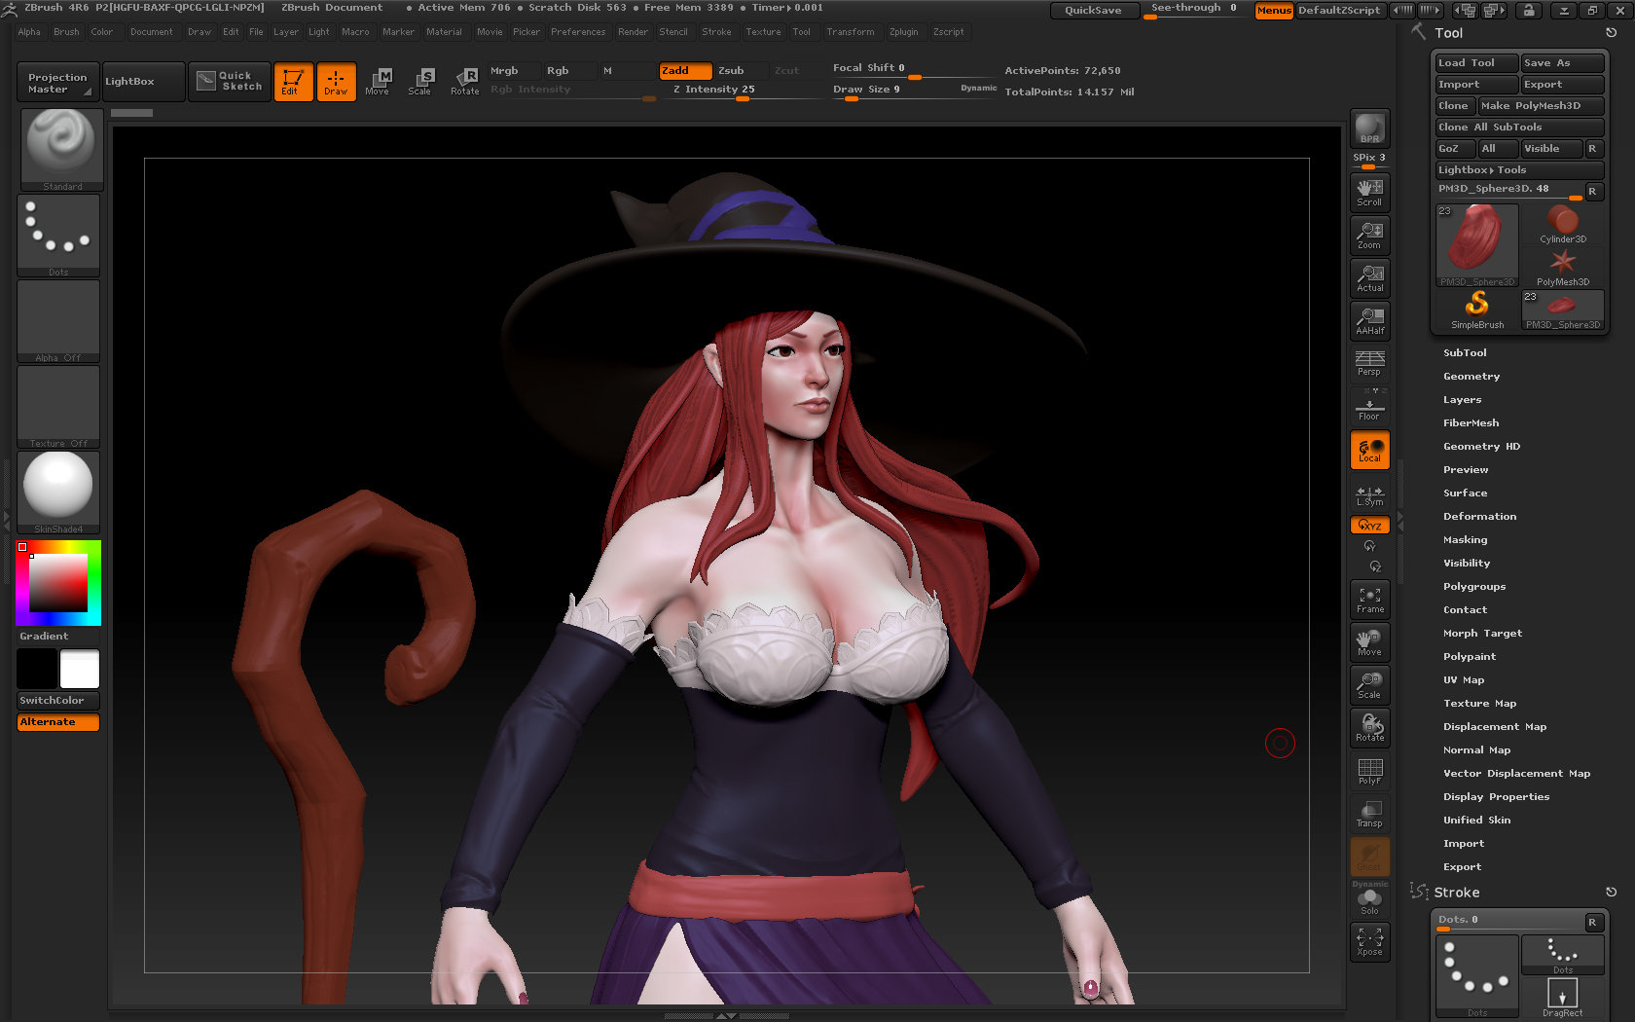Click the BPR render button
Image resolution: width=1635 pixels, height=1022 pixels.
coord(1369,128)
